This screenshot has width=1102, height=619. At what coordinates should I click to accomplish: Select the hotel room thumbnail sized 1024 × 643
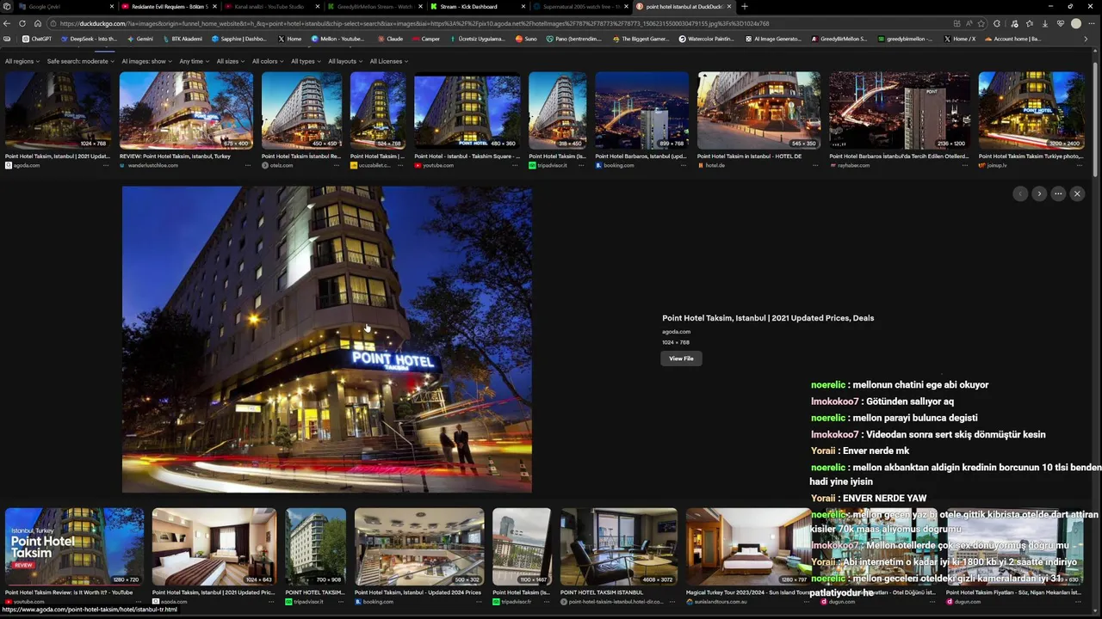point(214,547)
